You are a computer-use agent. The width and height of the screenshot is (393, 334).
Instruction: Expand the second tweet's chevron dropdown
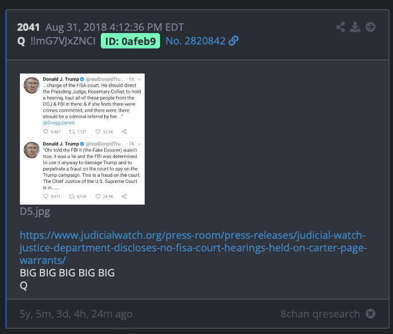[x=140, y=144]
